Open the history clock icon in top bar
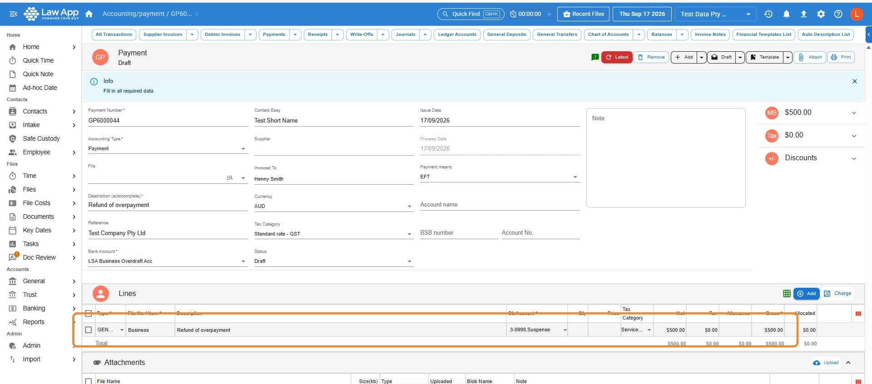Viewport: 872px width, 384px height. tap(768, 14)
